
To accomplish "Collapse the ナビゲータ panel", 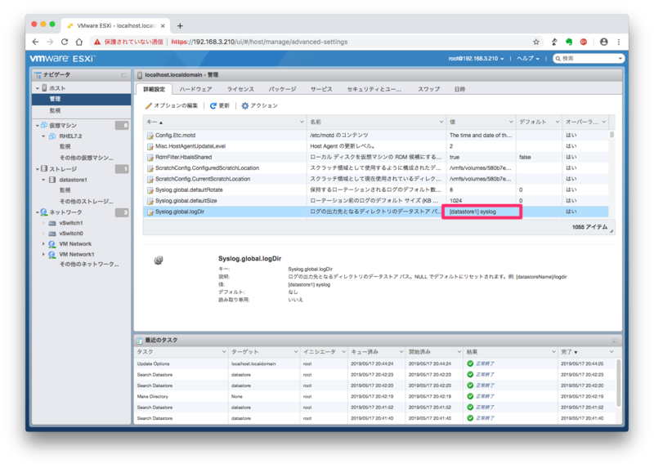I will tap(123, 75).
